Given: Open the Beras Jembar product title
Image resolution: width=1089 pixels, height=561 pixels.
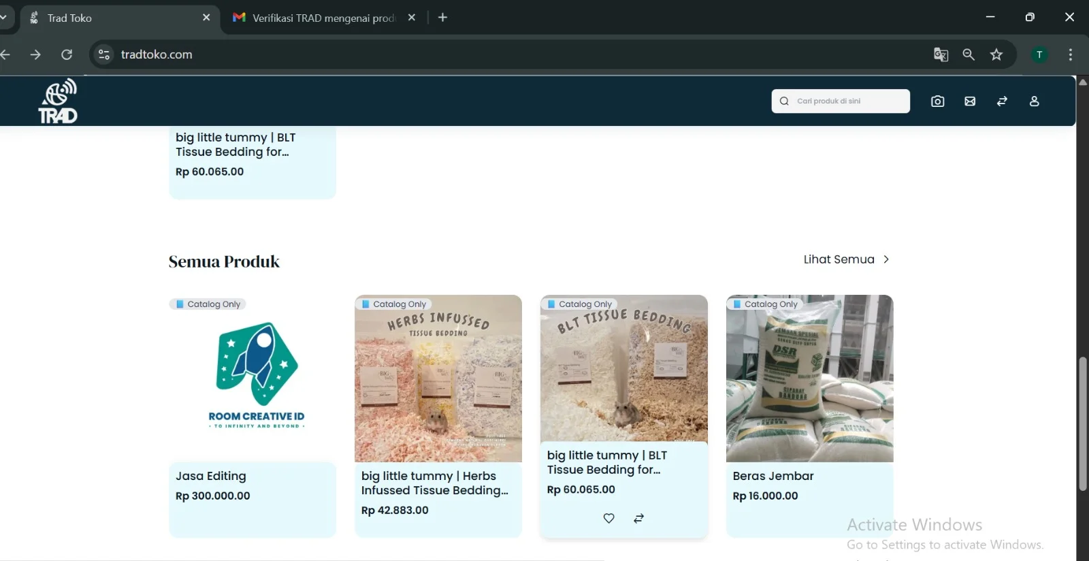Looking at the screenshot, I should tap(773, 476).
